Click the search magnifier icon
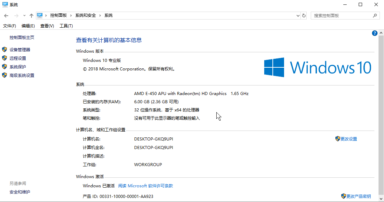This screenshot has height=202, width=384. pyautogui.click(x=375, y=16)
